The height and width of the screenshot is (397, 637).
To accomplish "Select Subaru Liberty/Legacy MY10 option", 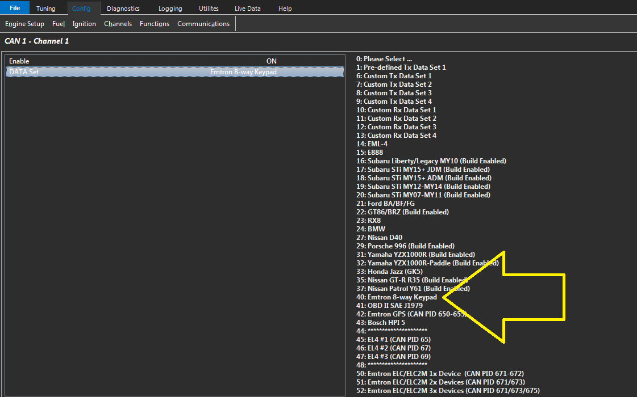I will click(431, 161).
